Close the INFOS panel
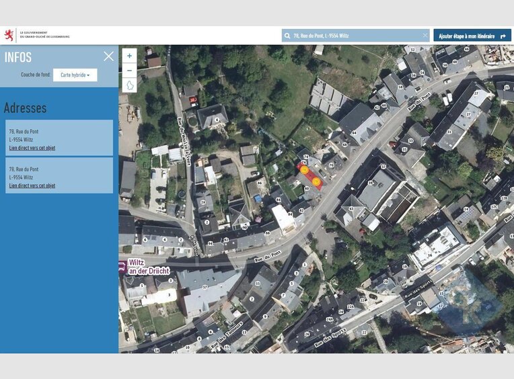The width and height of the screenshot is (514, 379). [x=108, y=56]
